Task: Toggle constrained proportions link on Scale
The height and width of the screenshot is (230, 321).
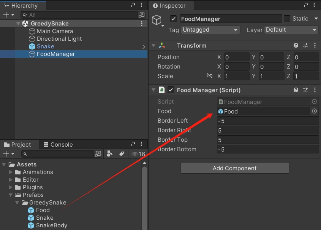Action: click(x=209, y=76)
